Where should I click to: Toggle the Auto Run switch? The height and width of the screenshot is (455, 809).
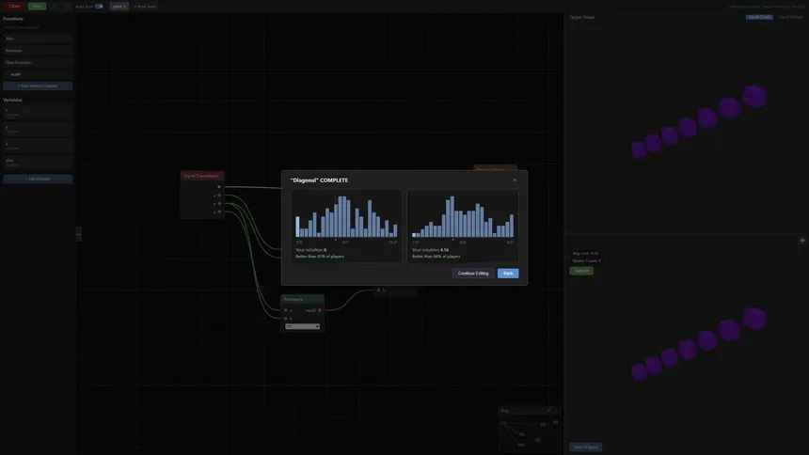click(99, 7)
